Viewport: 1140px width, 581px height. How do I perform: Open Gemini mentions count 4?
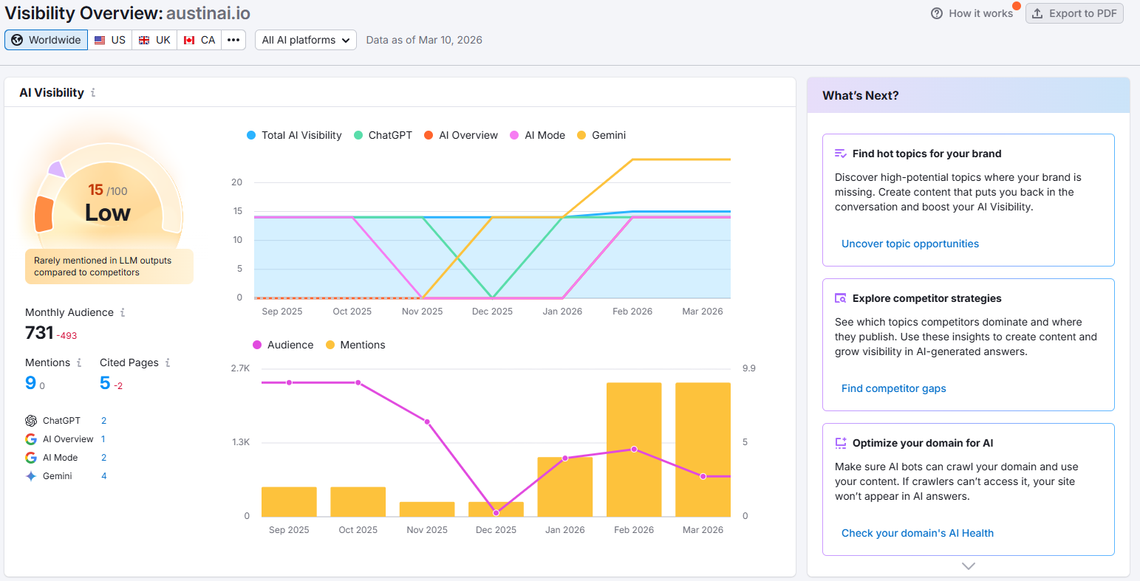[104, 476]
